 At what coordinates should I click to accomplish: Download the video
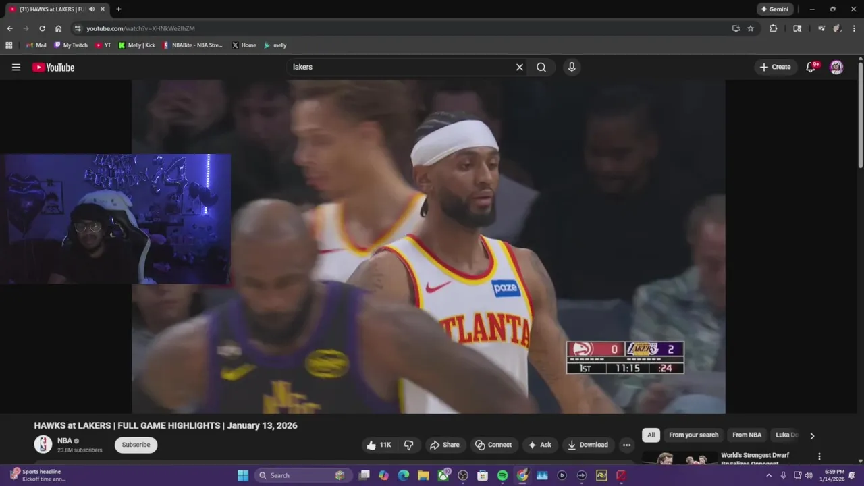point(588,445)
